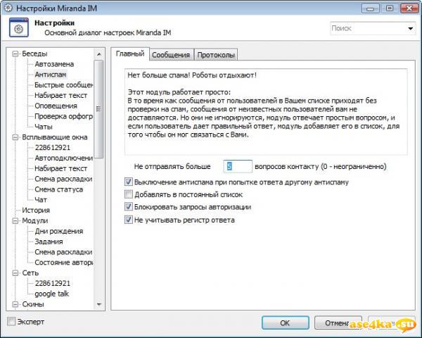Select 'Проверка орфографии' tree item
This screenshot has height=338, width=422.
(x=63, y=116)
